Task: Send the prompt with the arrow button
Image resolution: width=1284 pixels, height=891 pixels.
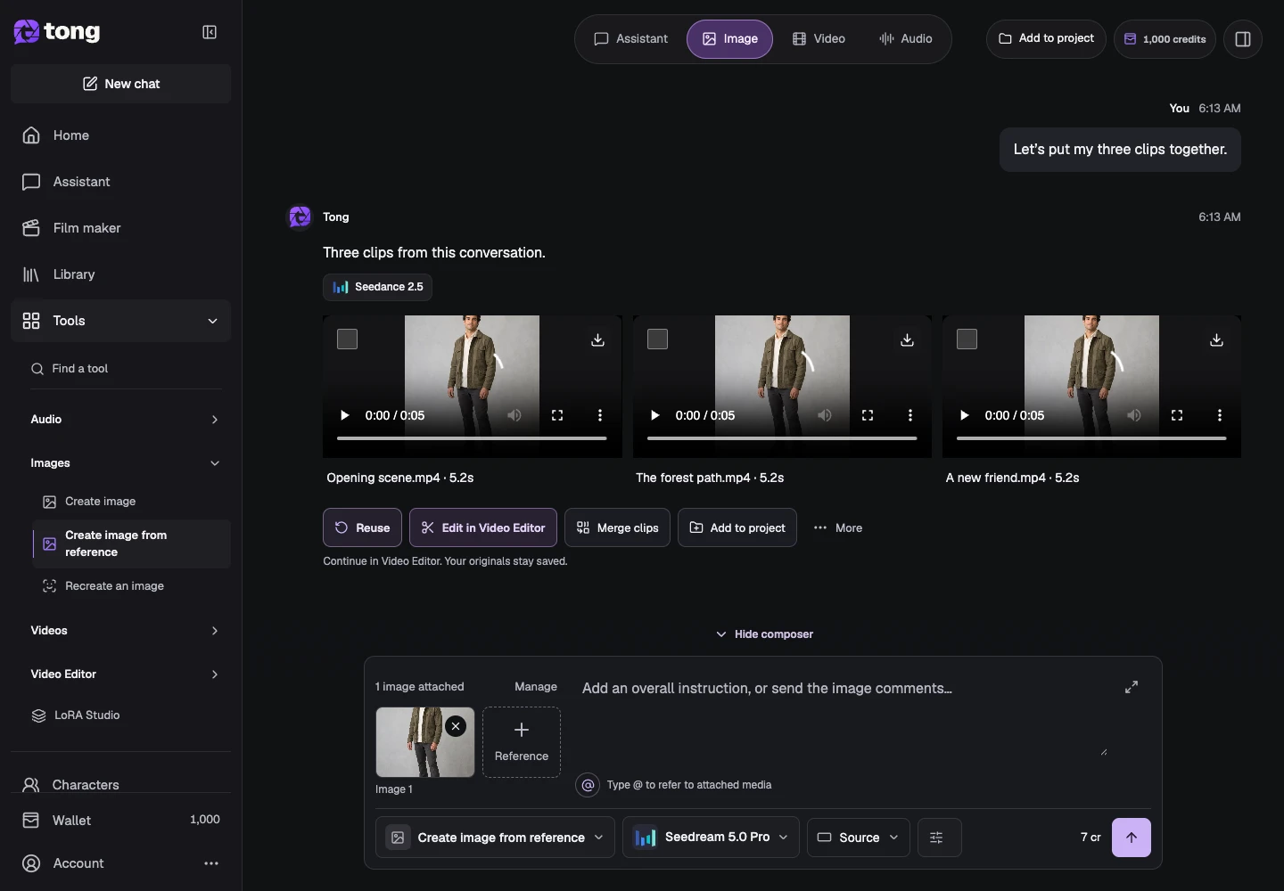Action: pos(1132,838)
